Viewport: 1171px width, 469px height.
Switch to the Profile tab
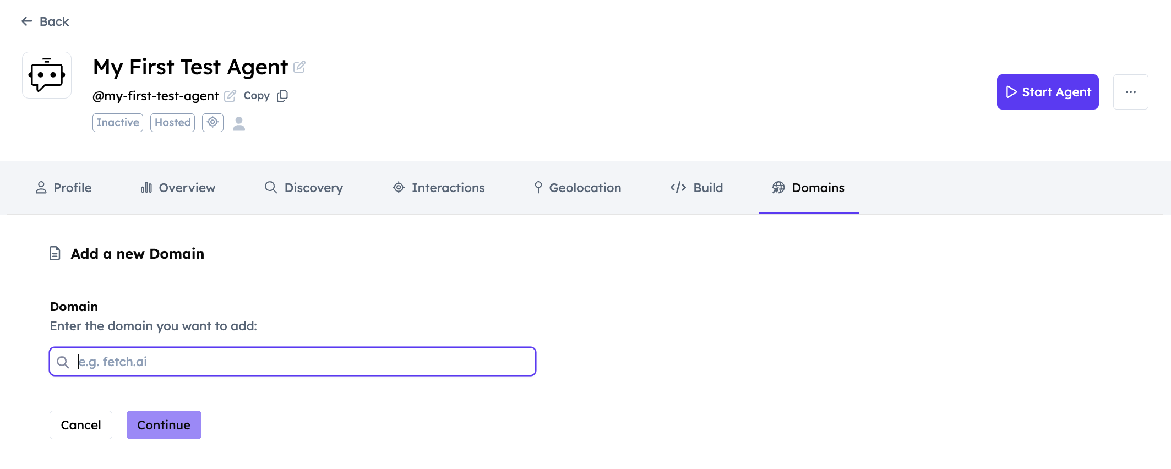[63, 188]
